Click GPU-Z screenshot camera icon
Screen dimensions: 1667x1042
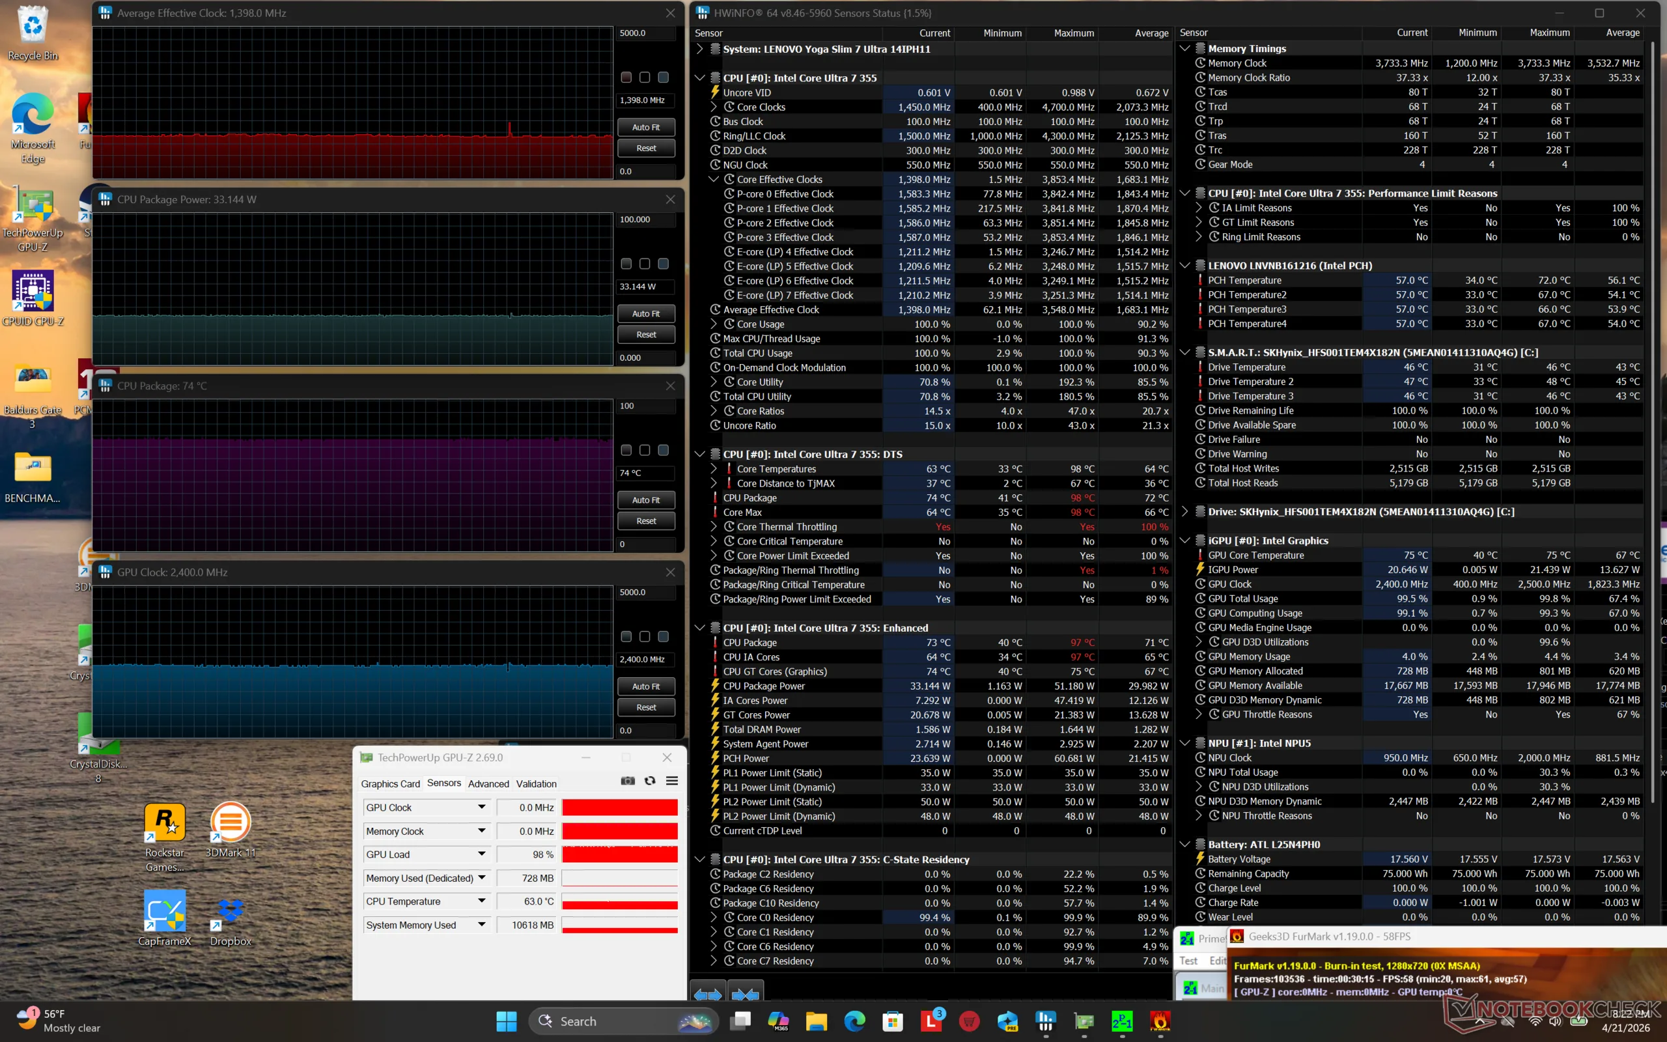click(x=628, y=781)
